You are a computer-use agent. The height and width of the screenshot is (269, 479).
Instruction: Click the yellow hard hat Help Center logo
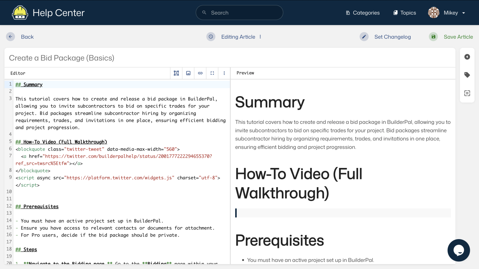[20, 13]
